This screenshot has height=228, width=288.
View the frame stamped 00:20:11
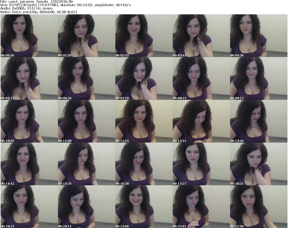pyautogui.click(x=87, y=207)
